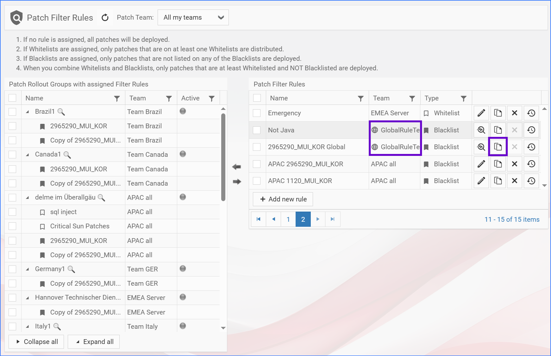View details of the Not Java rule
The image size is (551, 356).
tap(481, 130)
